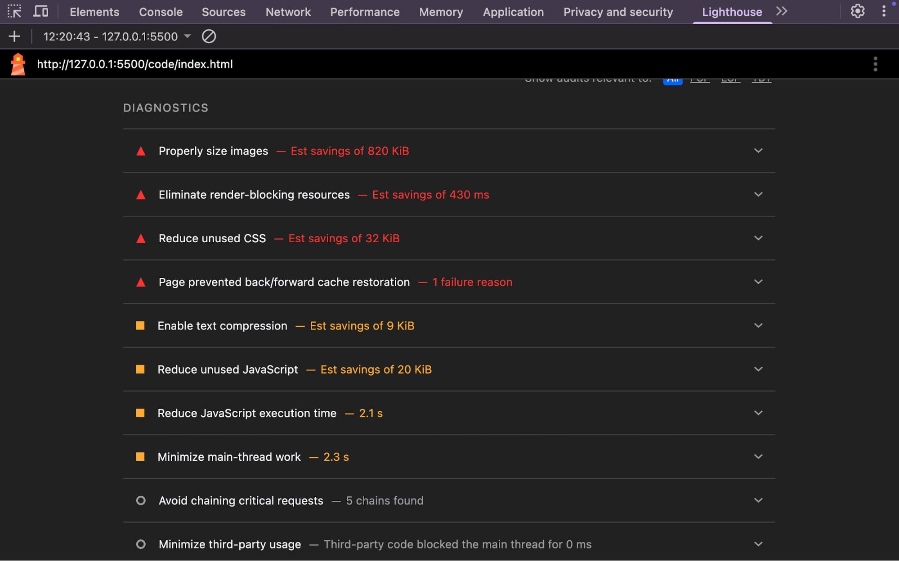The image size is (899, 561).
Task: Open the DevTools customize menu (three dots)
Action: point(884,11)
